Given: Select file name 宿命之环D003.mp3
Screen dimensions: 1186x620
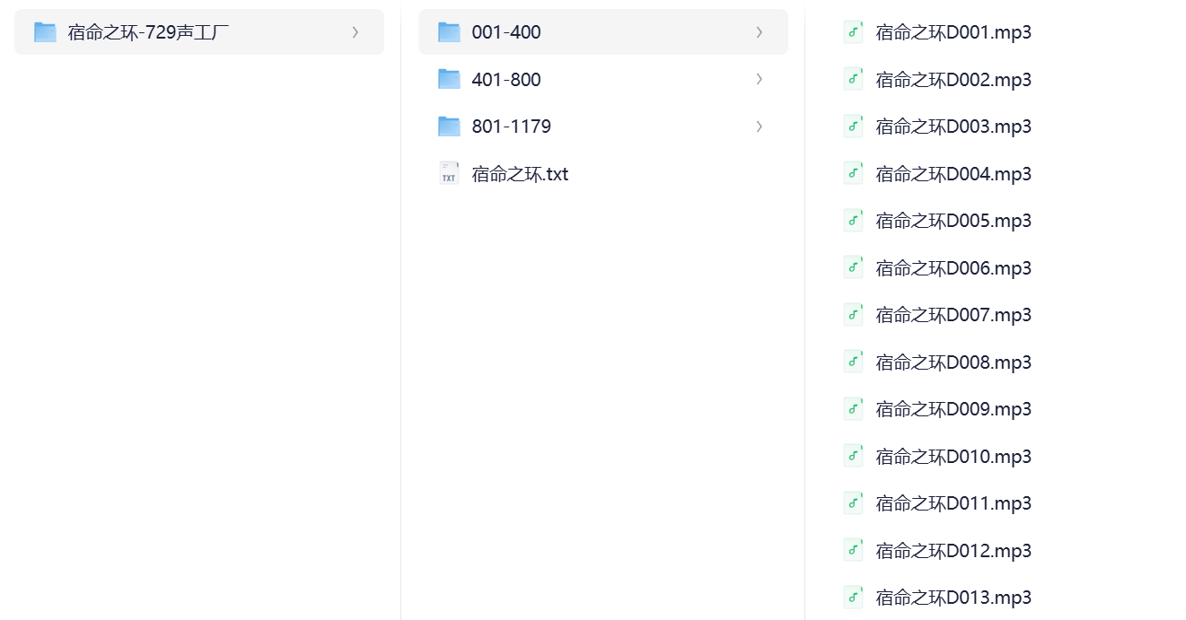Looking at the screenshot, I should (953, 127).
